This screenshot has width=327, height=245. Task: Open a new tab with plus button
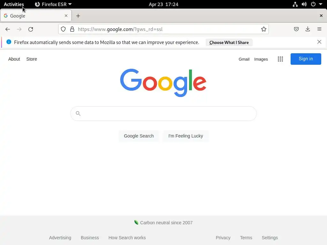(78, 16)
